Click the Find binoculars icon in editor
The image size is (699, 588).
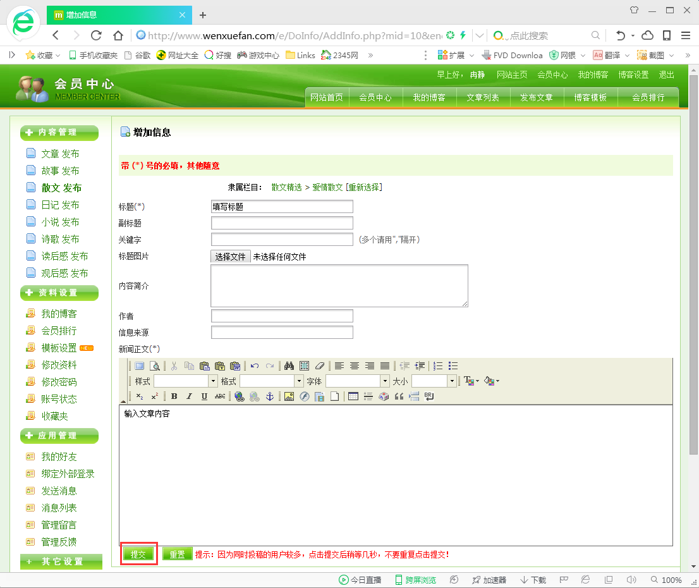coord(289,366)
